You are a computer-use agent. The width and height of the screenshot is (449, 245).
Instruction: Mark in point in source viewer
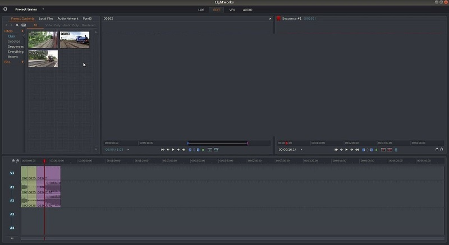click(190, 150)
